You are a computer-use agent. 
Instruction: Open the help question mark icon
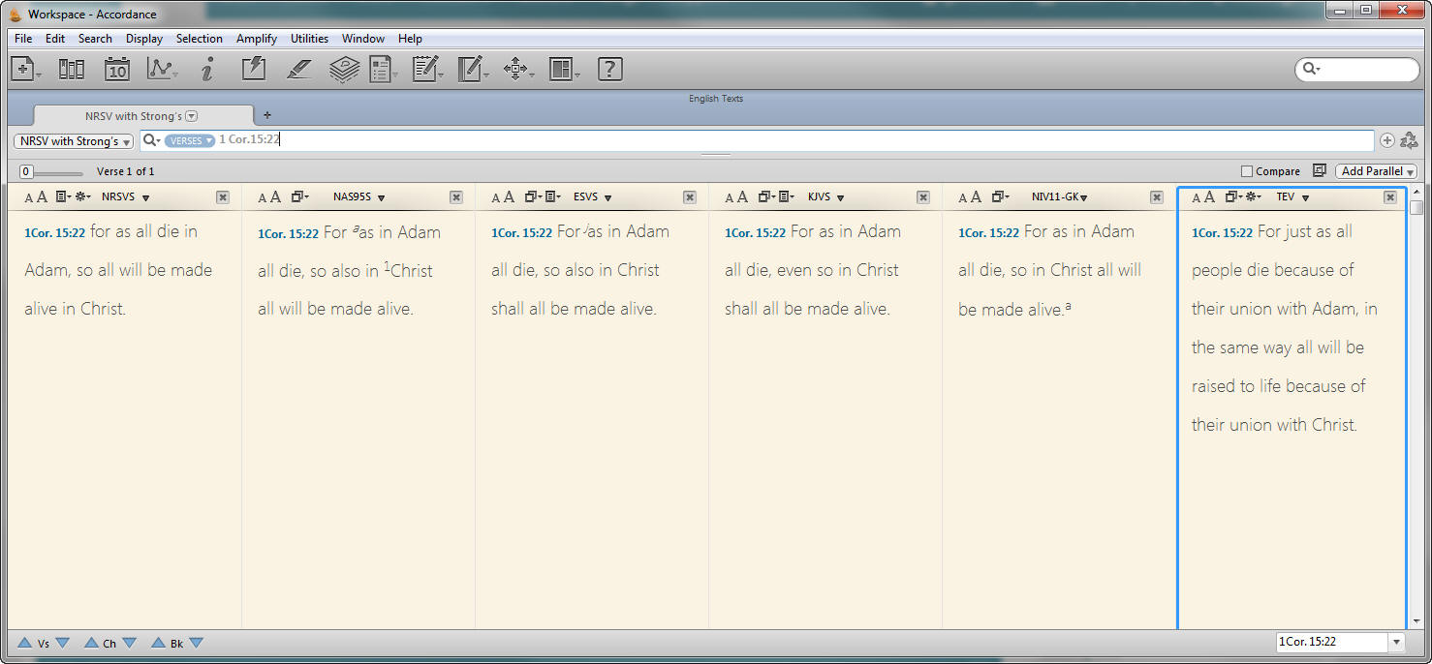point(608,69)
